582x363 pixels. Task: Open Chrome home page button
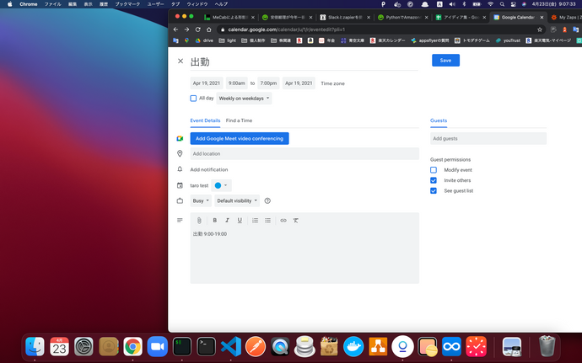pos(209,29)
